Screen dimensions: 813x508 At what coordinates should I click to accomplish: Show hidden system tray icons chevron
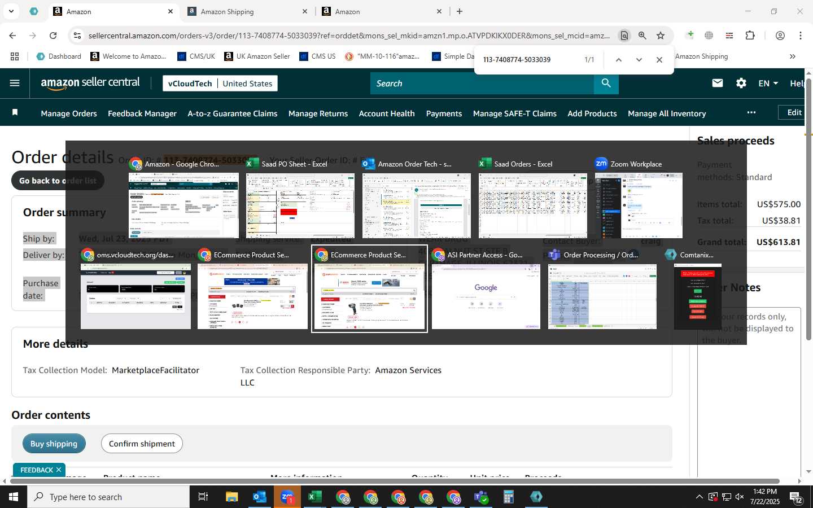click(x=699, y=497)
